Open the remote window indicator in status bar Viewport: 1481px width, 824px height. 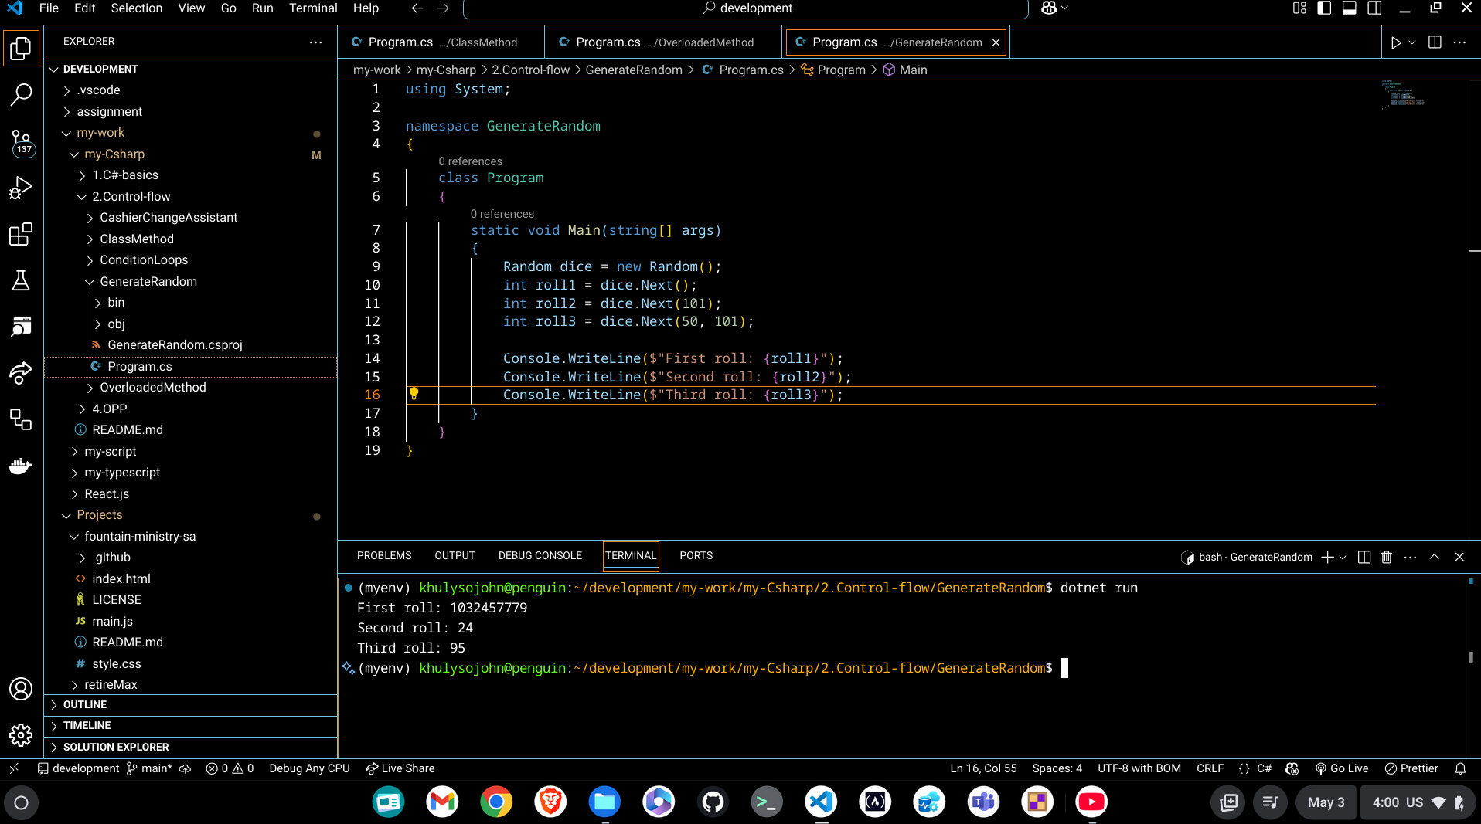pos(14,768)
